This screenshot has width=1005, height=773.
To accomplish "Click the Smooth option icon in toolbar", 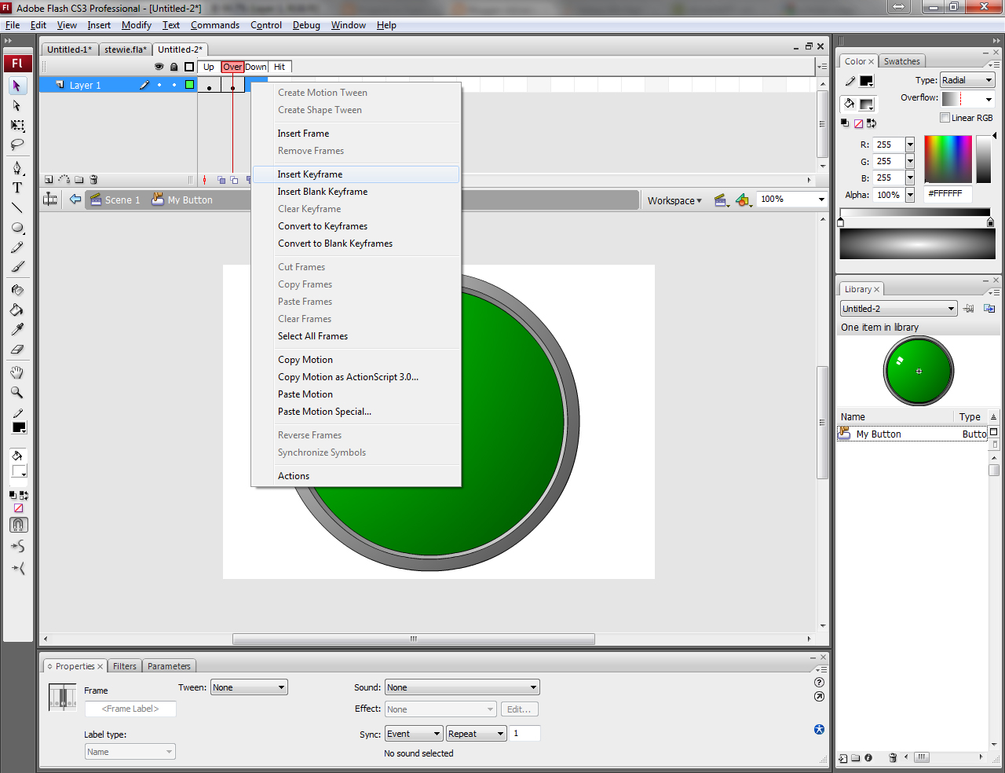I will coord(17,546).
